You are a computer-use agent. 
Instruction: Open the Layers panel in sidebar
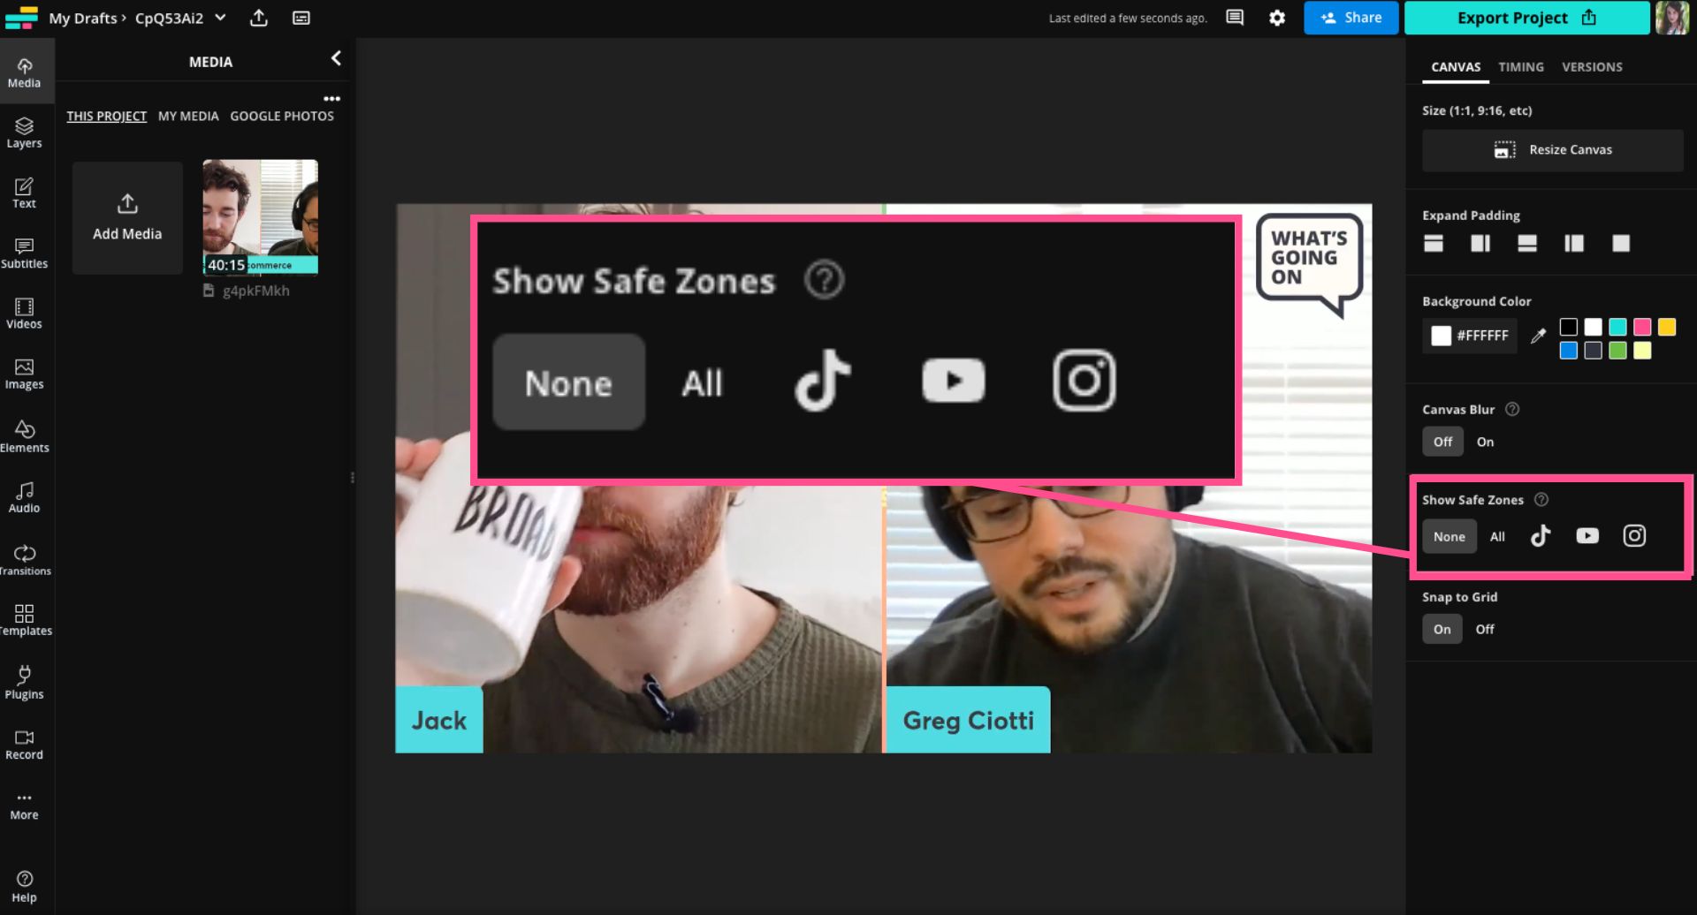click(24, 132)
